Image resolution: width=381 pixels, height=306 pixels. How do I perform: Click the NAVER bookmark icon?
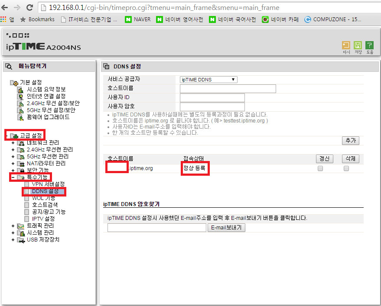tap(127, 19)
